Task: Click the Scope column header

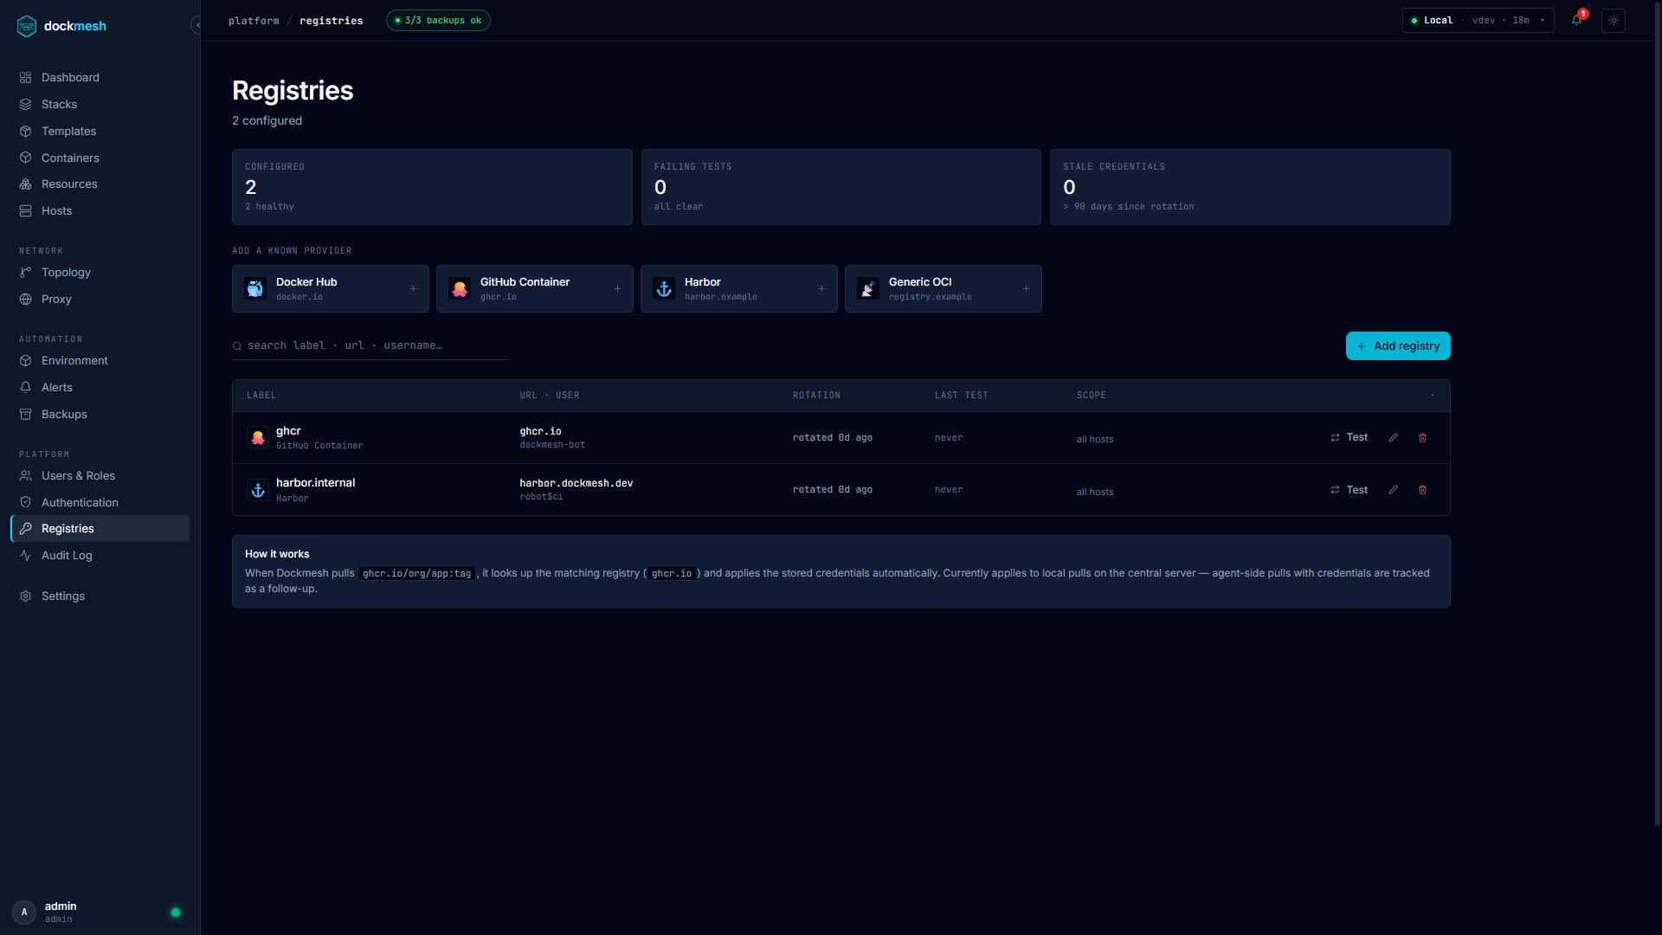Action: click(x=1092, y=396)
